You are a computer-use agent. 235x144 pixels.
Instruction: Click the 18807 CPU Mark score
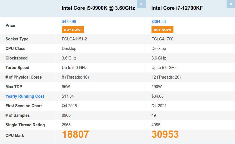(x=75, y=134)
